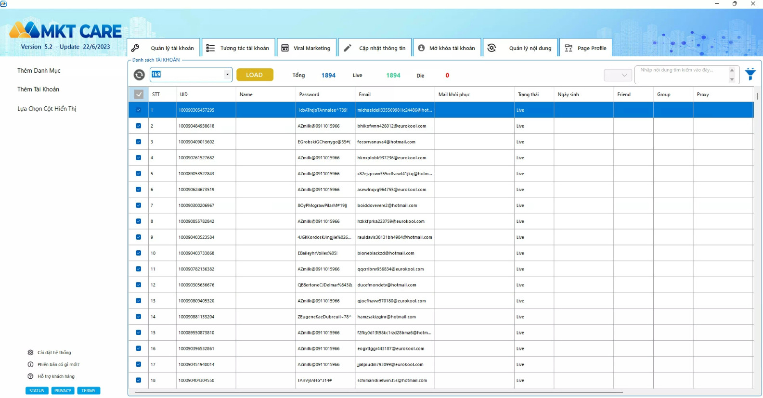Click the Email column header
The image size is (763, 398).
tap(395, 94)
